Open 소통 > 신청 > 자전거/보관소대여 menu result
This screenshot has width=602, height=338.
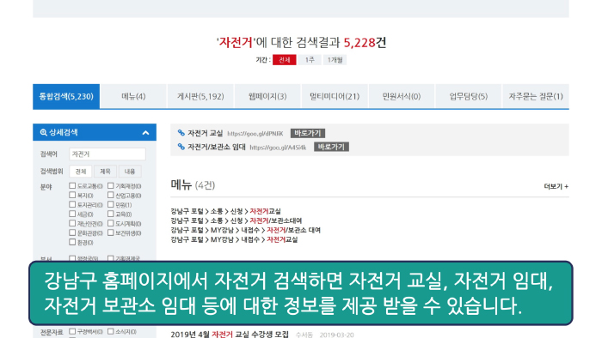(x=236, y=220)
